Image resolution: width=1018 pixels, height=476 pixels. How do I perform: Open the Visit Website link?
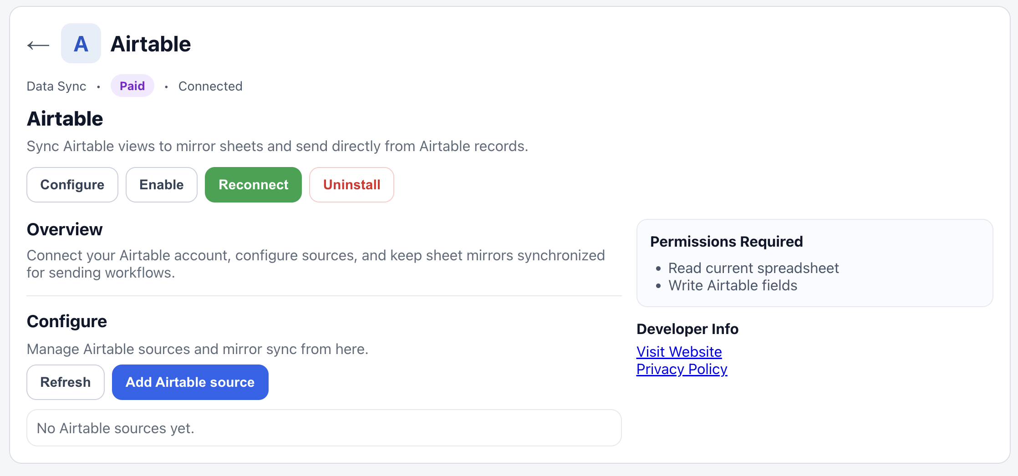[x=679, y=352]
